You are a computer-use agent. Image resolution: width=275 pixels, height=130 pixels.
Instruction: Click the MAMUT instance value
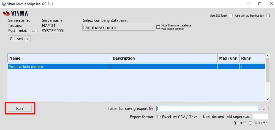[x=49, y=26]
